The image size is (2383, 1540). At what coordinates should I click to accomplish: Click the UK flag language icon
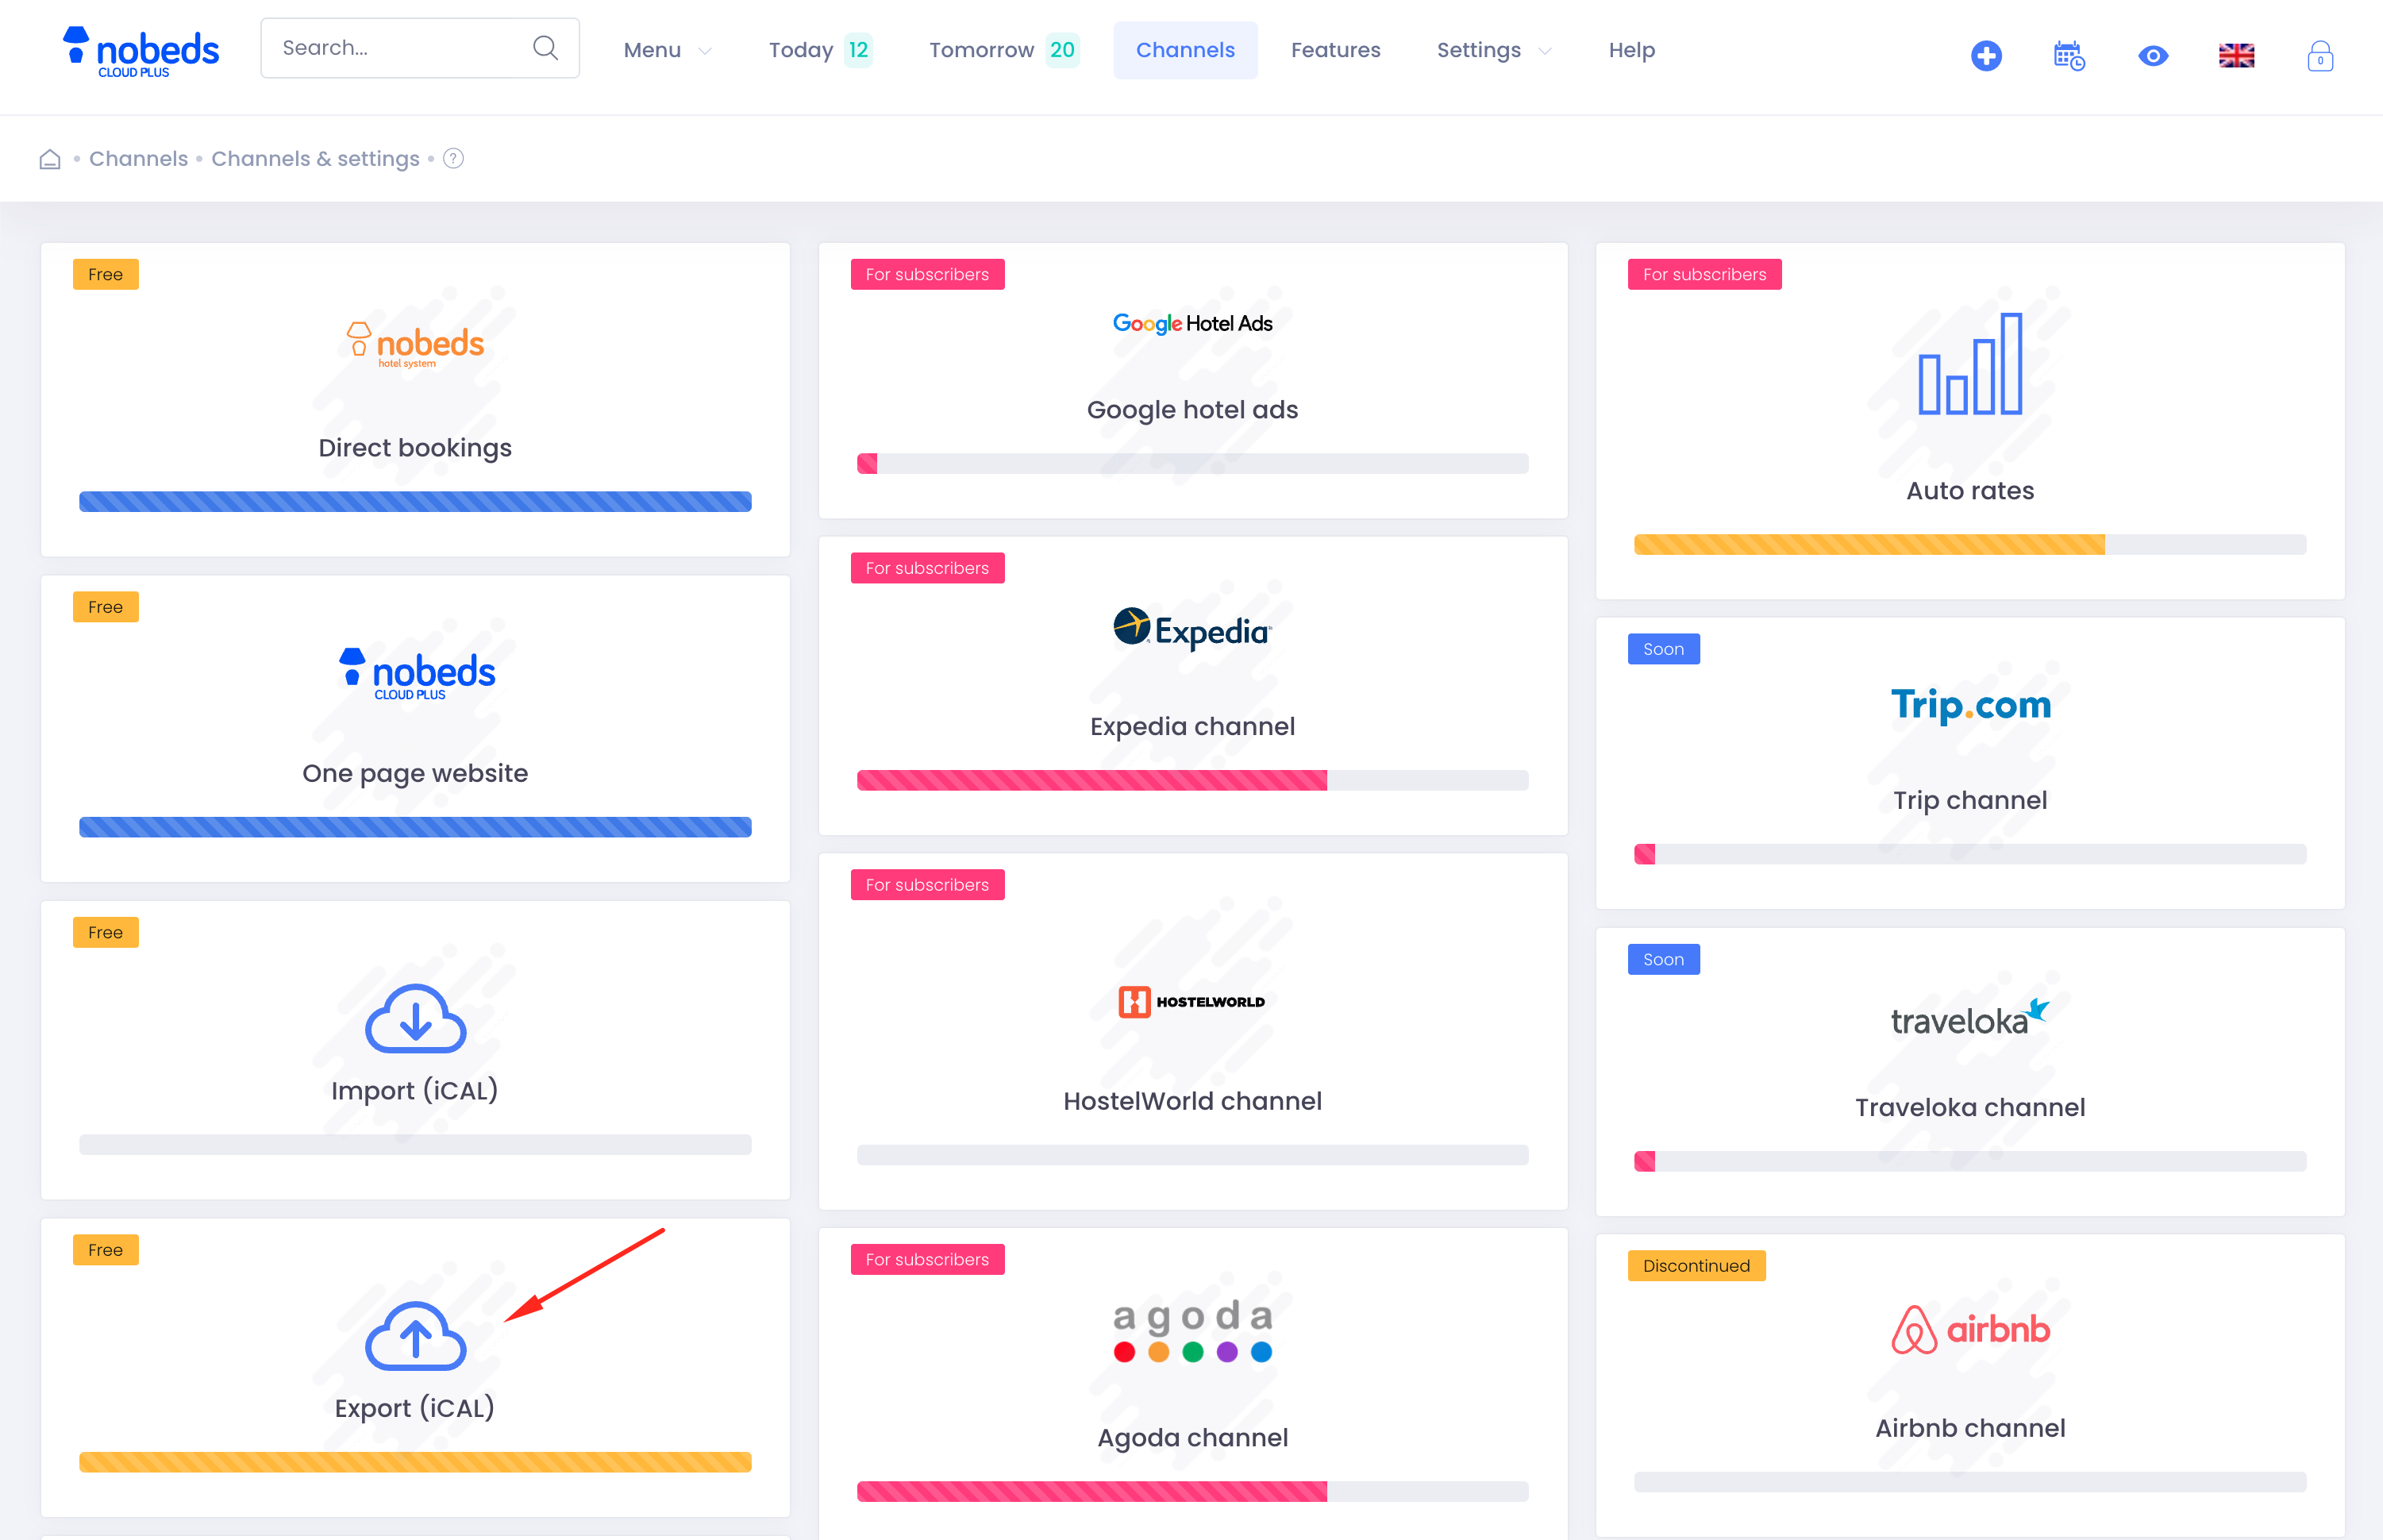2236,56
